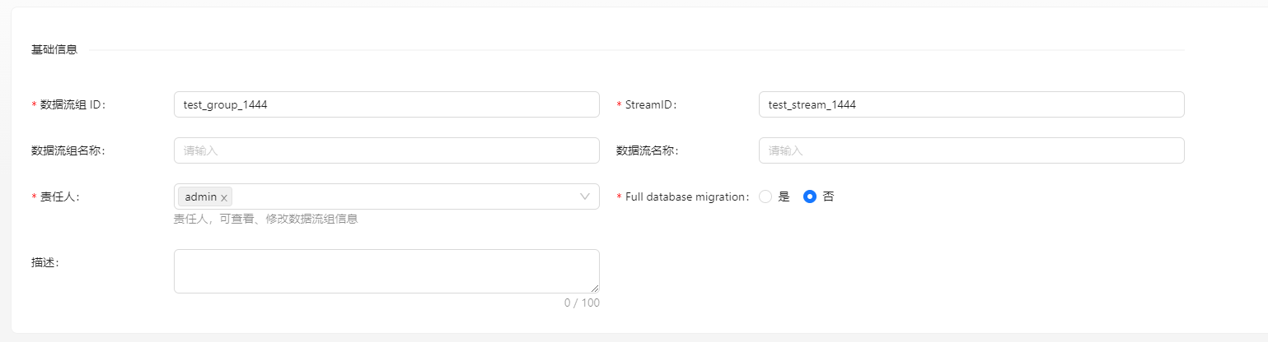The width and height of the screenshot is (1268, 342).
Task: Click the 描述 textarea resize handle
Action: click(595, 289)
